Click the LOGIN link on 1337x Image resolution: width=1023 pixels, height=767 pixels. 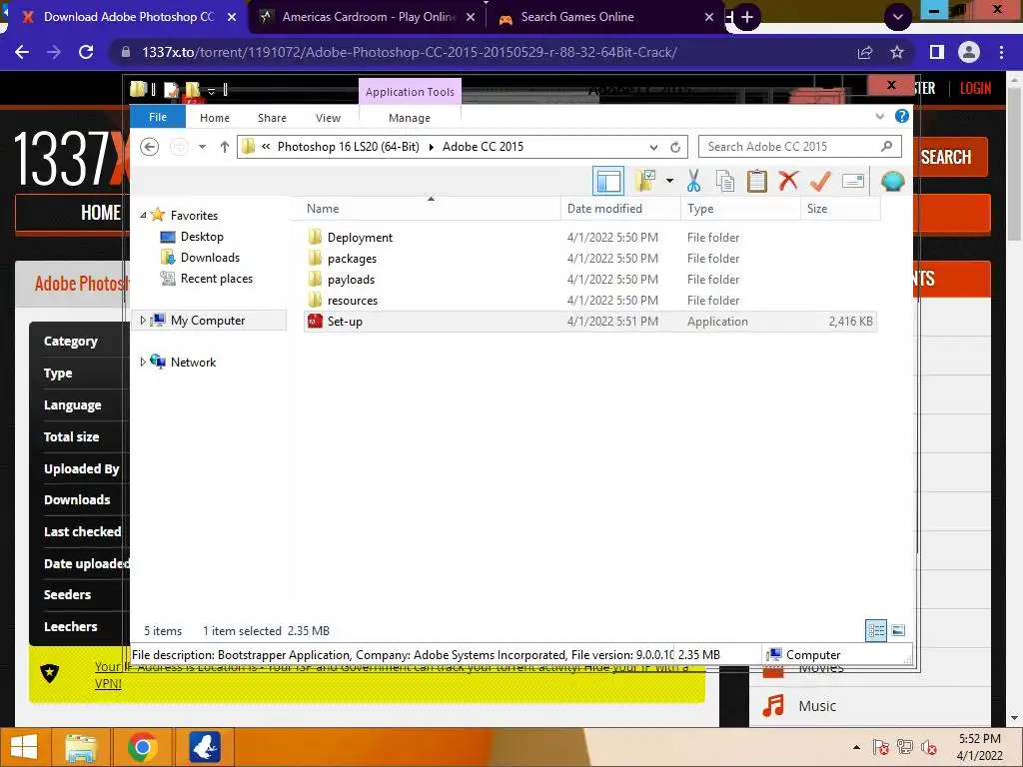[975, 88]
